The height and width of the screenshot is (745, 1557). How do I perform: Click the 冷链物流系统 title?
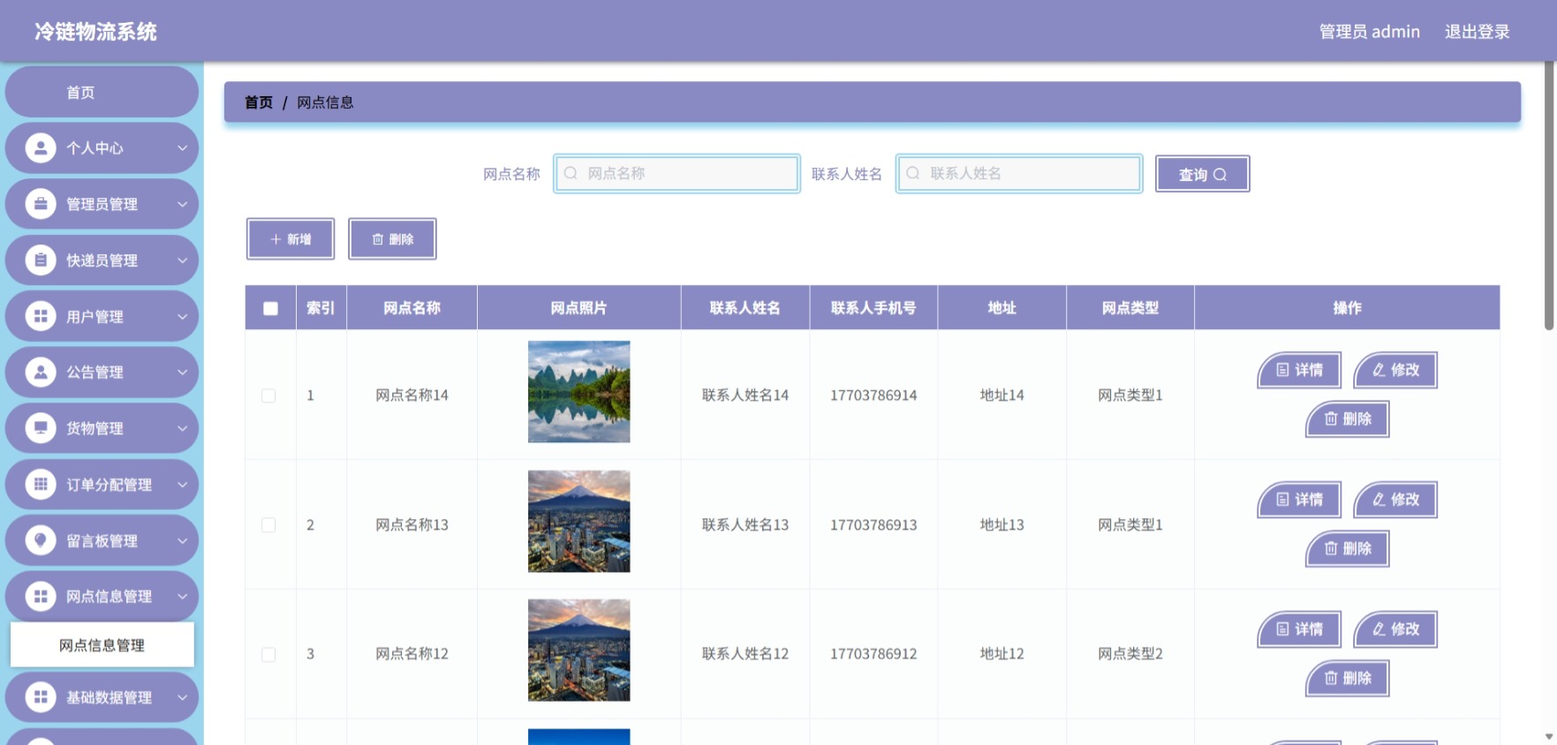[x=95, y=32]
